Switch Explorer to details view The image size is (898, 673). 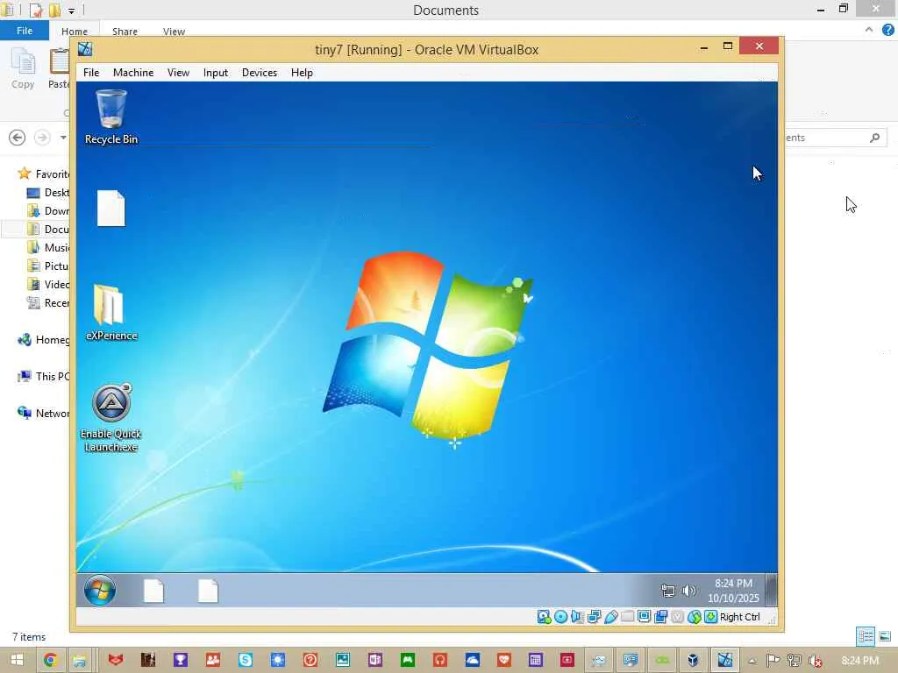(x=866, y=636)
